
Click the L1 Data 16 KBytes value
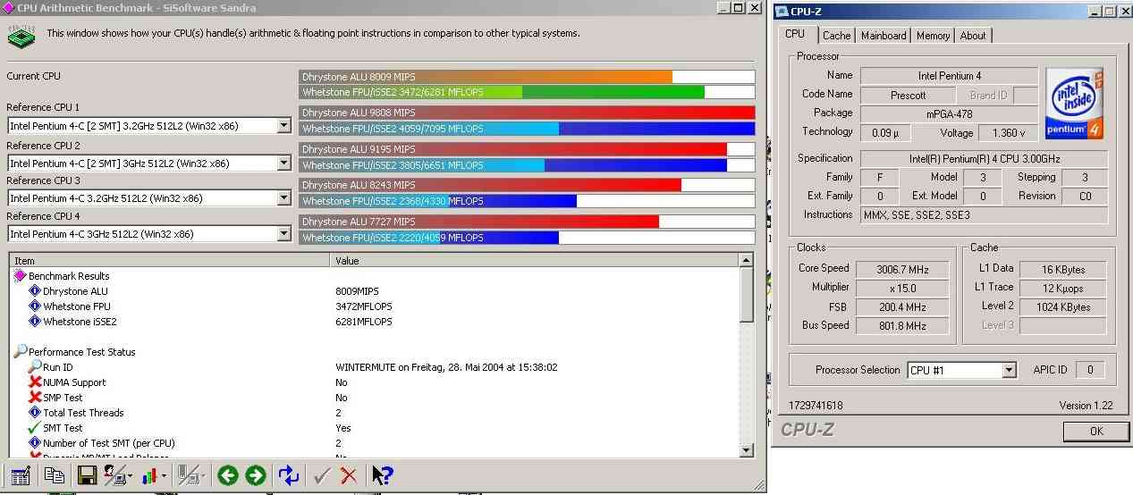pos(1063,269)
